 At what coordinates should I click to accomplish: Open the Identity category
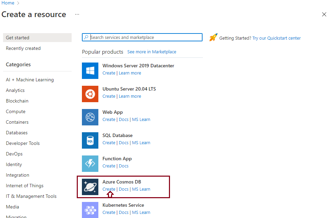[x=14, y=164]
